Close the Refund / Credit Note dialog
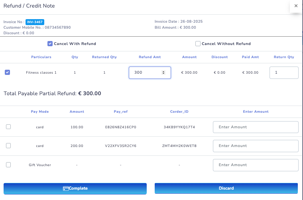The height and width of the screenshot is (200, 303). pyautogui.click(x=295, y=6)
